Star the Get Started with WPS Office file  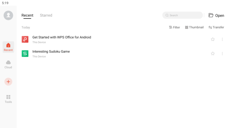pos(213,39)
